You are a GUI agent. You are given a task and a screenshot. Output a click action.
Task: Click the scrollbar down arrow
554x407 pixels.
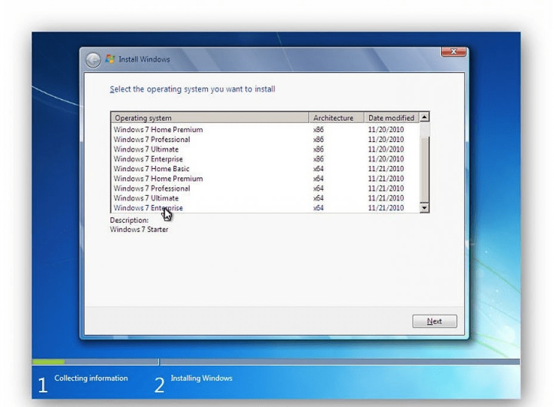tap(424, 208)
